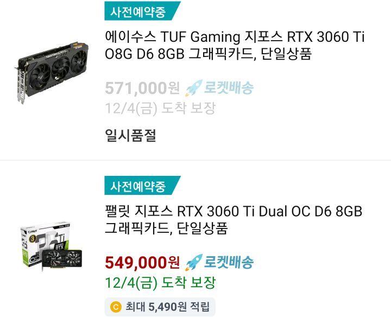Open the 팰릿 지포스 RTX 3060 Ti Dual OC title
The image size is (391, 317).
(234, 220)
